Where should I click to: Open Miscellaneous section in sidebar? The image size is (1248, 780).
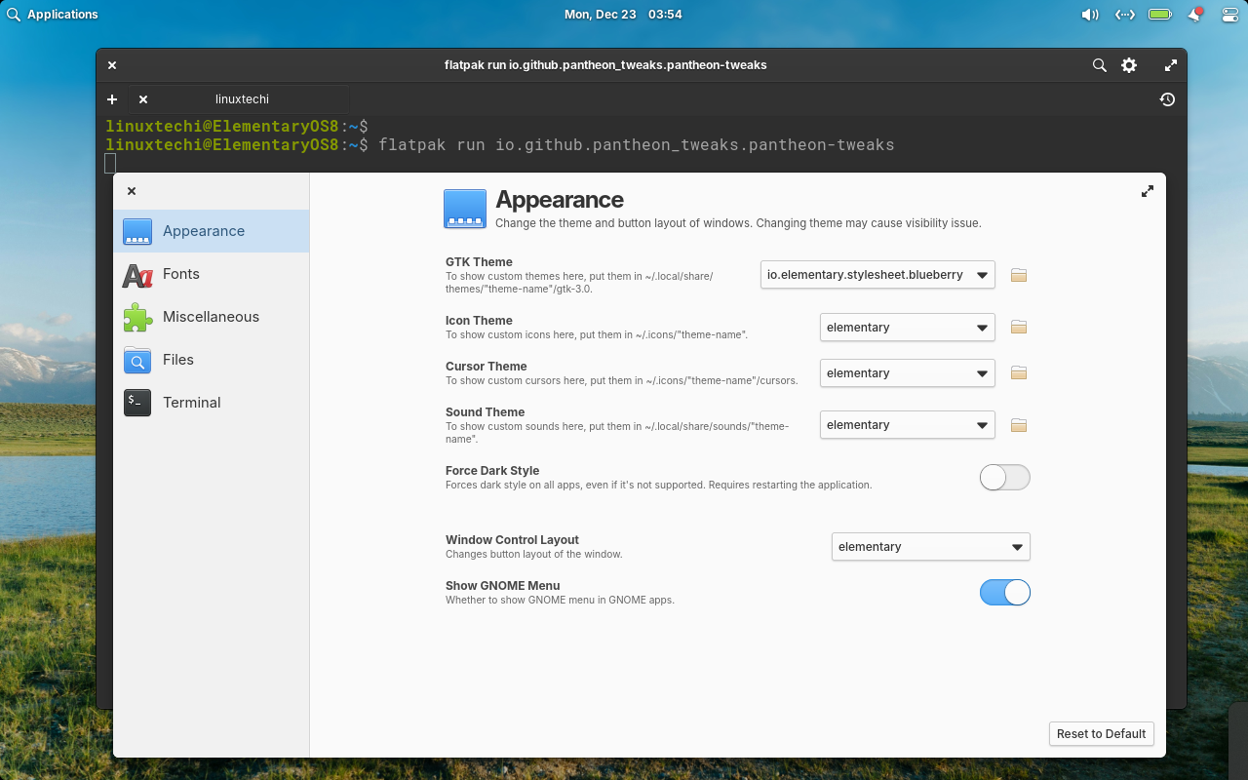coord(212,317)
